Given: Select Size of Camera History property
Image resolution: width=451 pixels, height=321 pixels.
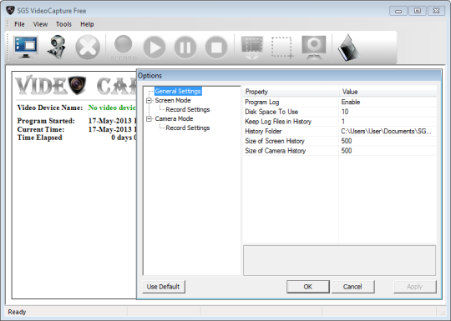Looking at the screenshot, I should [275, 151].
